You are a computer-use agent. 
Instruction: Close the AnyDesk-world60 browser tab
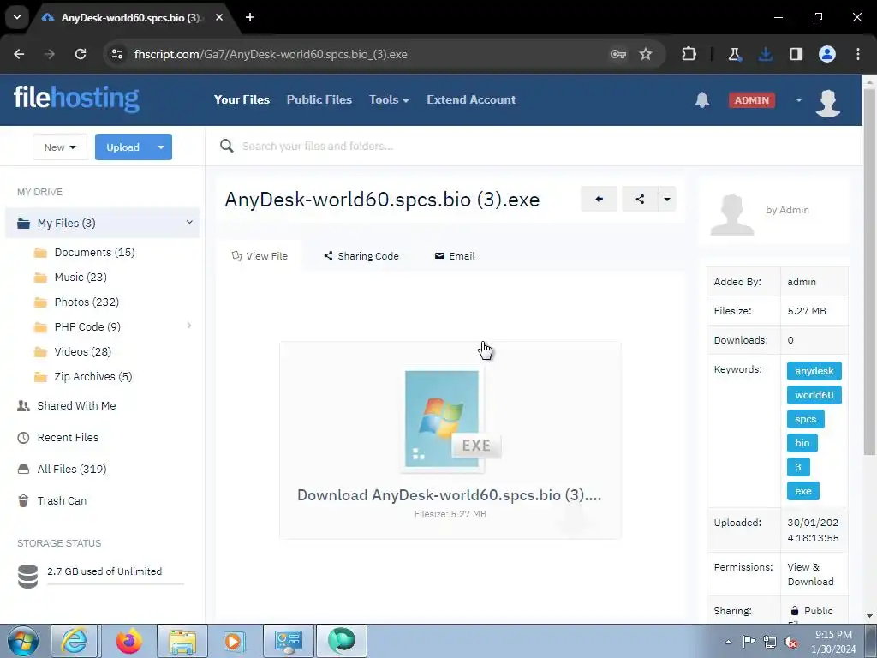point(219,17)
